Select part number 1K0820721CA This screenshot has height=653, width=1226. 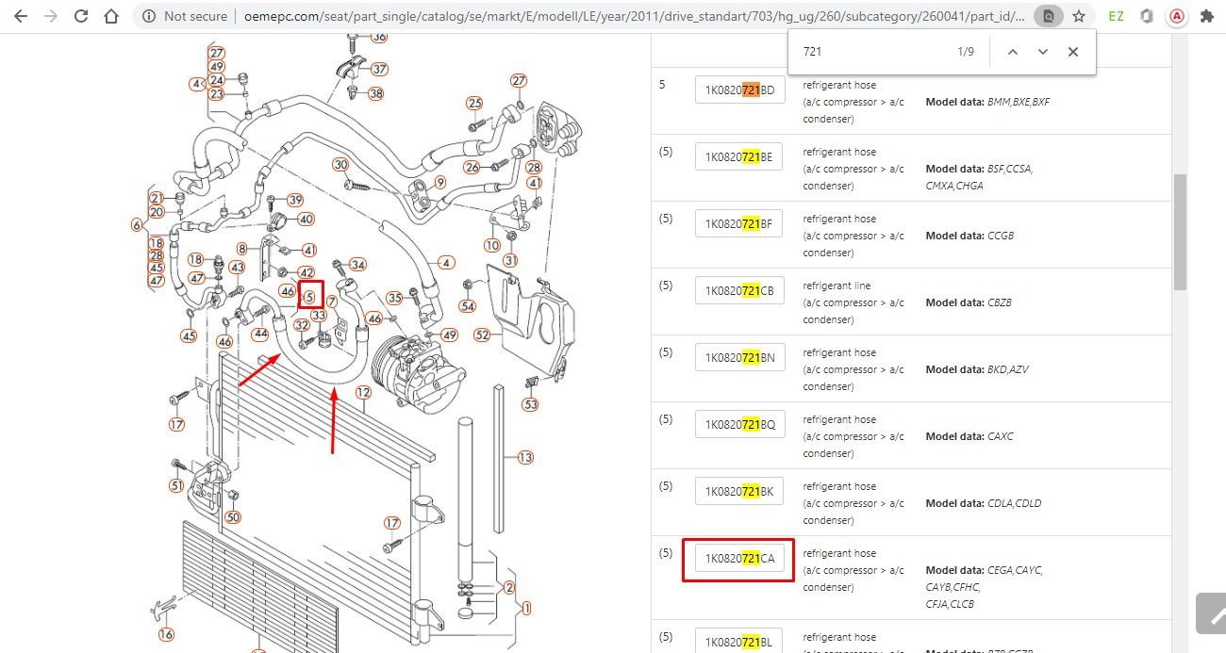tap(739, 559)
